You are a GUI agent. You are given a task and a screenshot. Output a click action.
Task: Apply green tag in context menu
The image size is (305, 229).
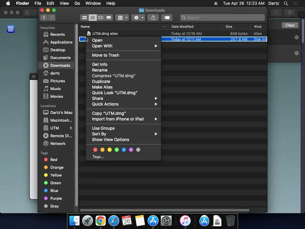coord(117,150)
